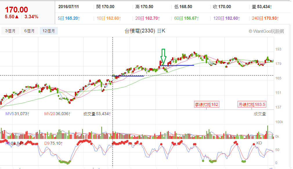
Task: Click the 20日 162.70 moving average
Action: (x=148, y=18)
